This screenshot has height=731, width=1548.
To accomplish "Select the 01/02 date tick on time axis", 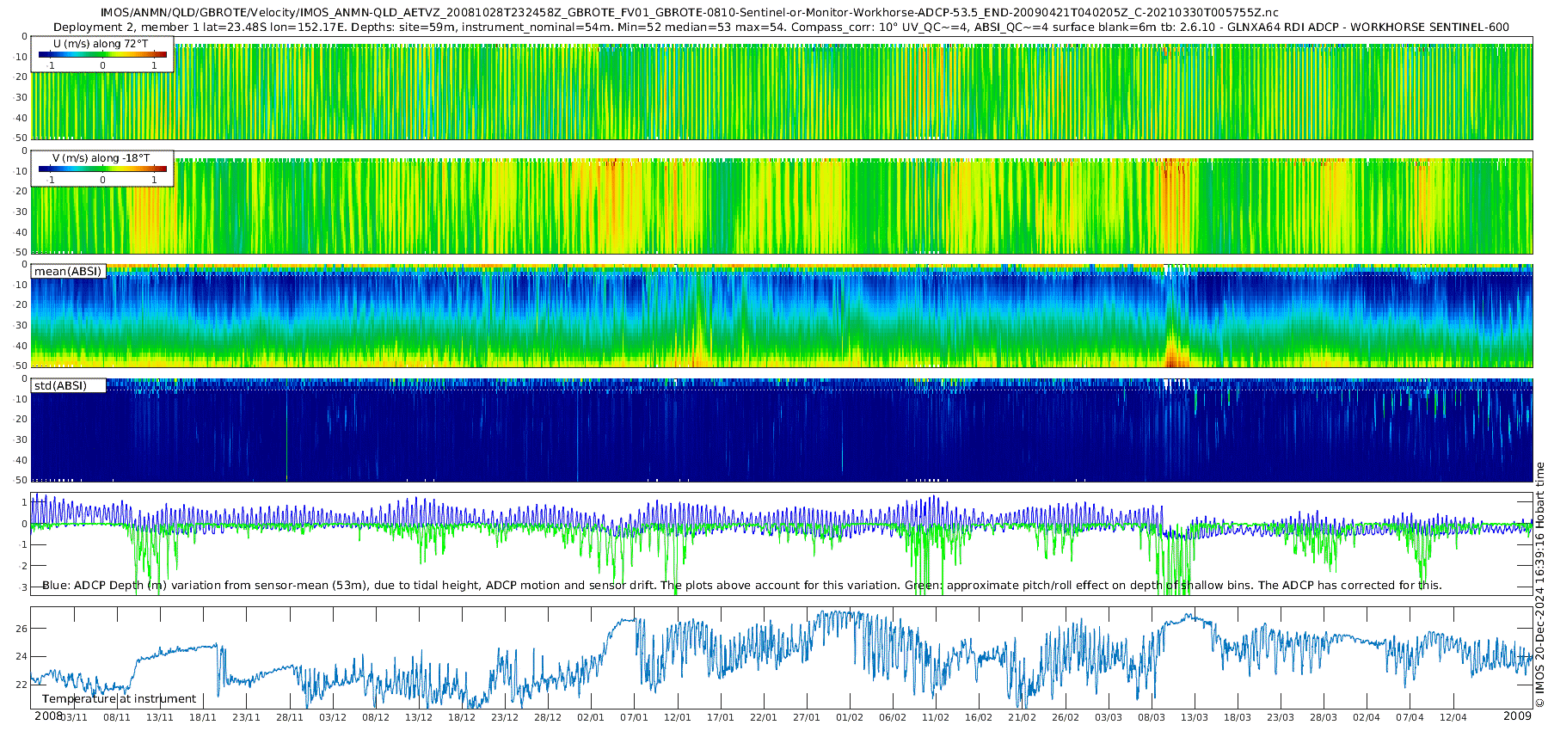I will point(850,717).
